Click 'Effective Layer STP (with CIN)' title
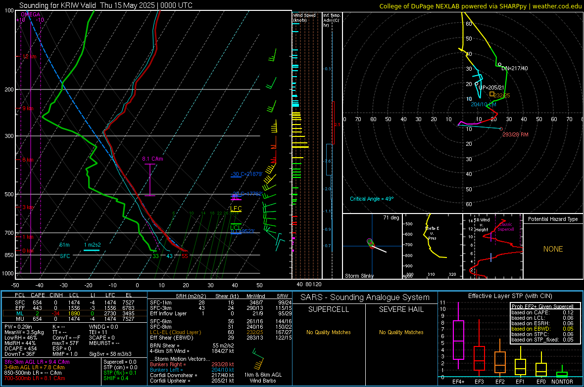 (510, 296)
